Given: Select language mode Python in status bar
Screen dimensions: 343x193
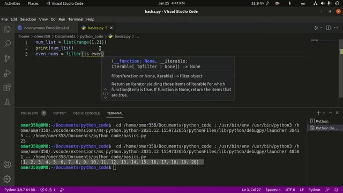Looking at the screenshot, I should click(x=314, y=190).
